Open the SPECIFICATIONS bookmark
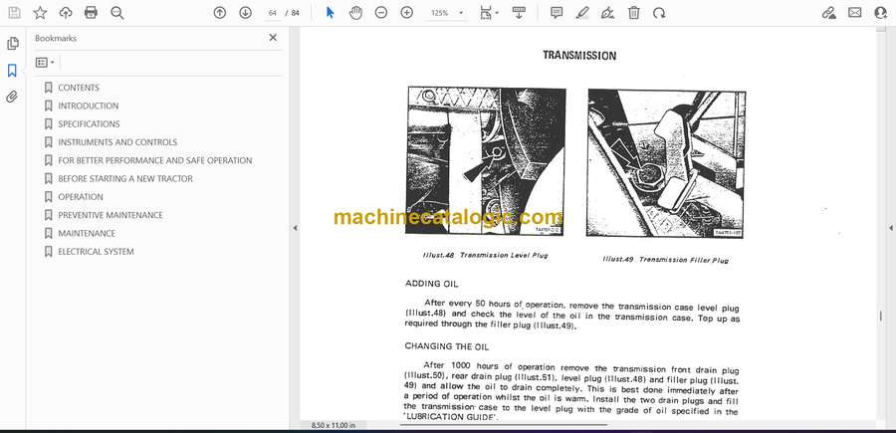This screenshot has height=433, width=896. 89,124
